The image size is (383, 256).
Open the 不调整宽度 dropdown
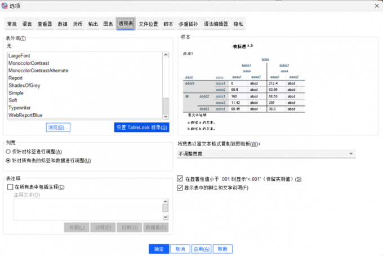[x=266, y=154]
